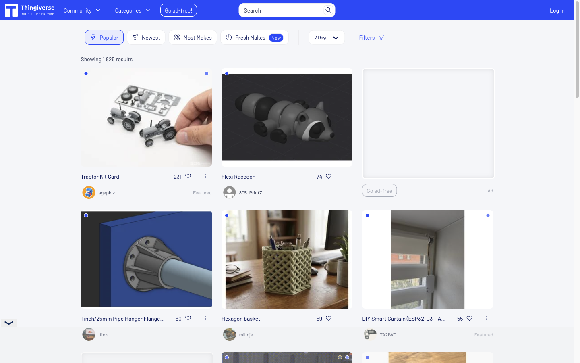Open the Tractor Kit Card thumbnail
Viewport: 580px width, 363px height.
click(146, 117)
